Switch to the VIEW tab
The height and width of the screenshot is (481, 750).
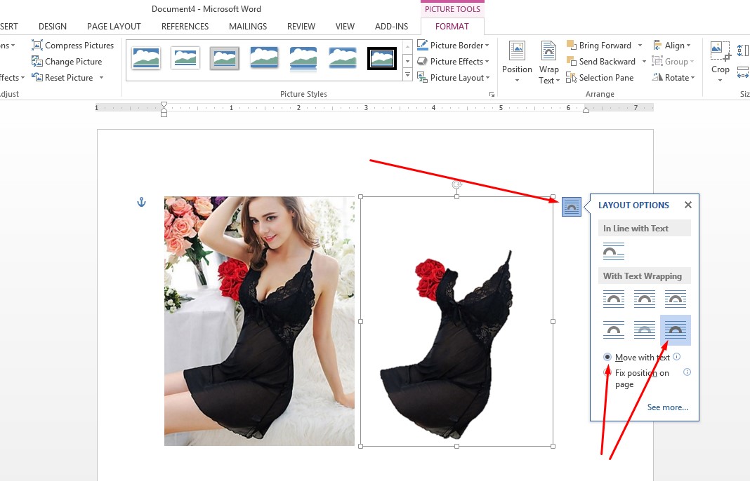pyautogui.click(x=345, y=27)
